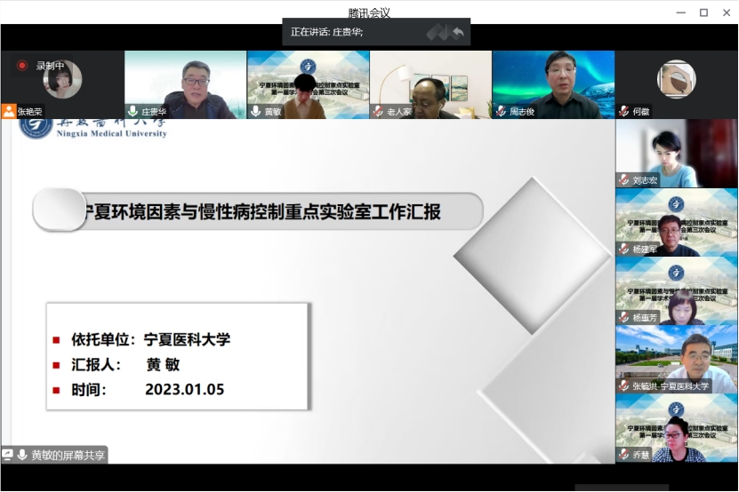Select 杨惠芳's video tile
This screenshot has height=492, width=739.
point(677,289)
